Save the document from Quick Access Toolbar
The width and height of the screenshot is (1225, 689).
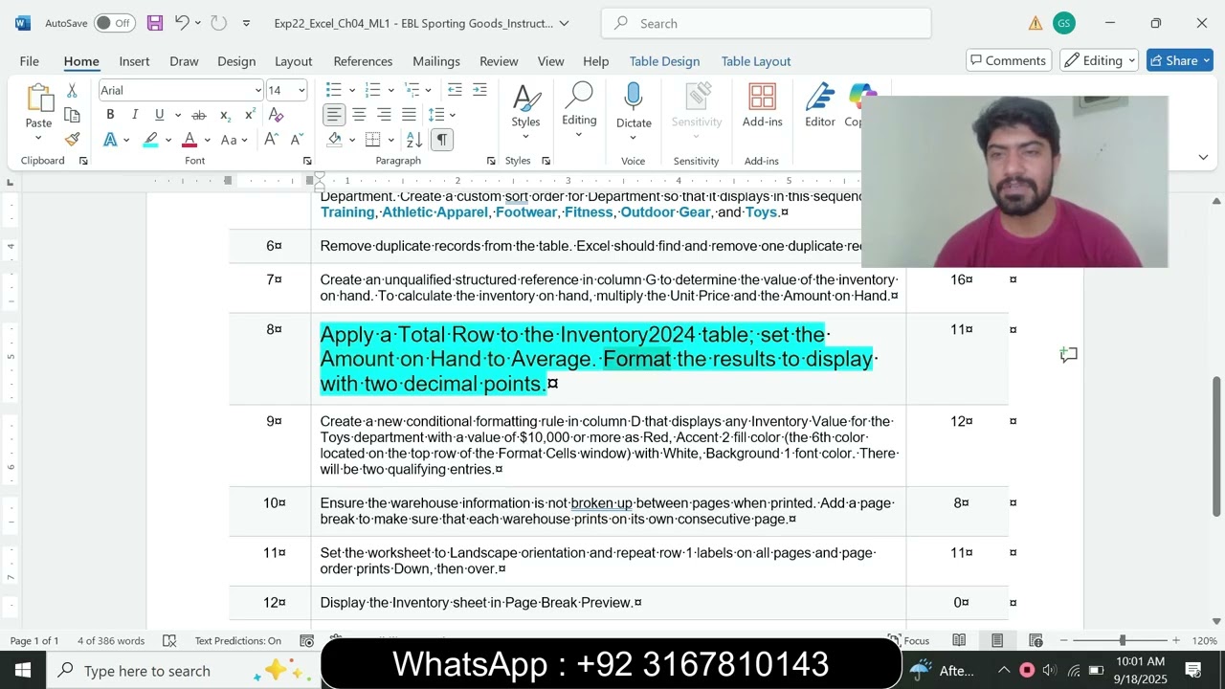155,23
